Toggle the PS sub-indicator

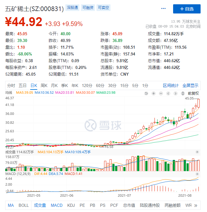point(103,205)
